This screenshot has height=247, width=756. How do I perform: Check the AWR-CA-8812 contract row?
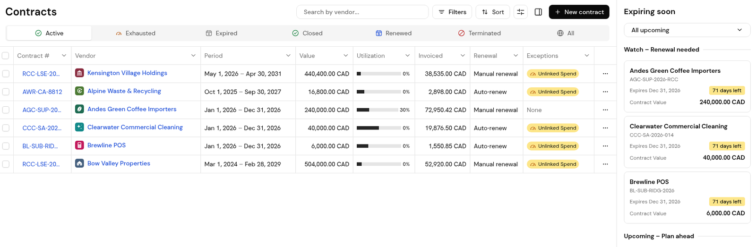point(6,92)
